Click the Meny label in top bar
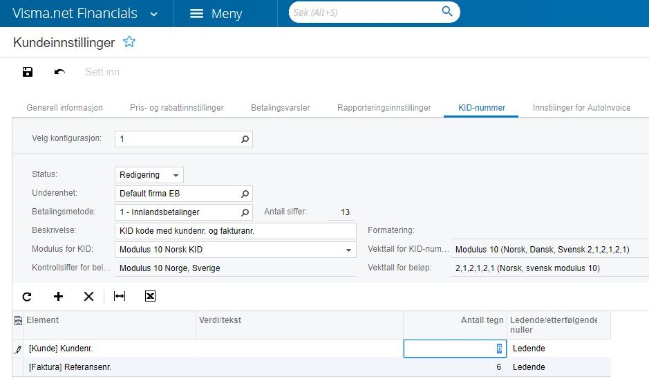The height and width of the screenshot is (379, 649). 227,14
